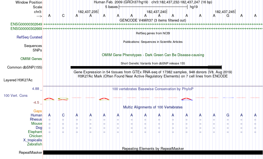Click the Human species label

[x=36, y=115]
